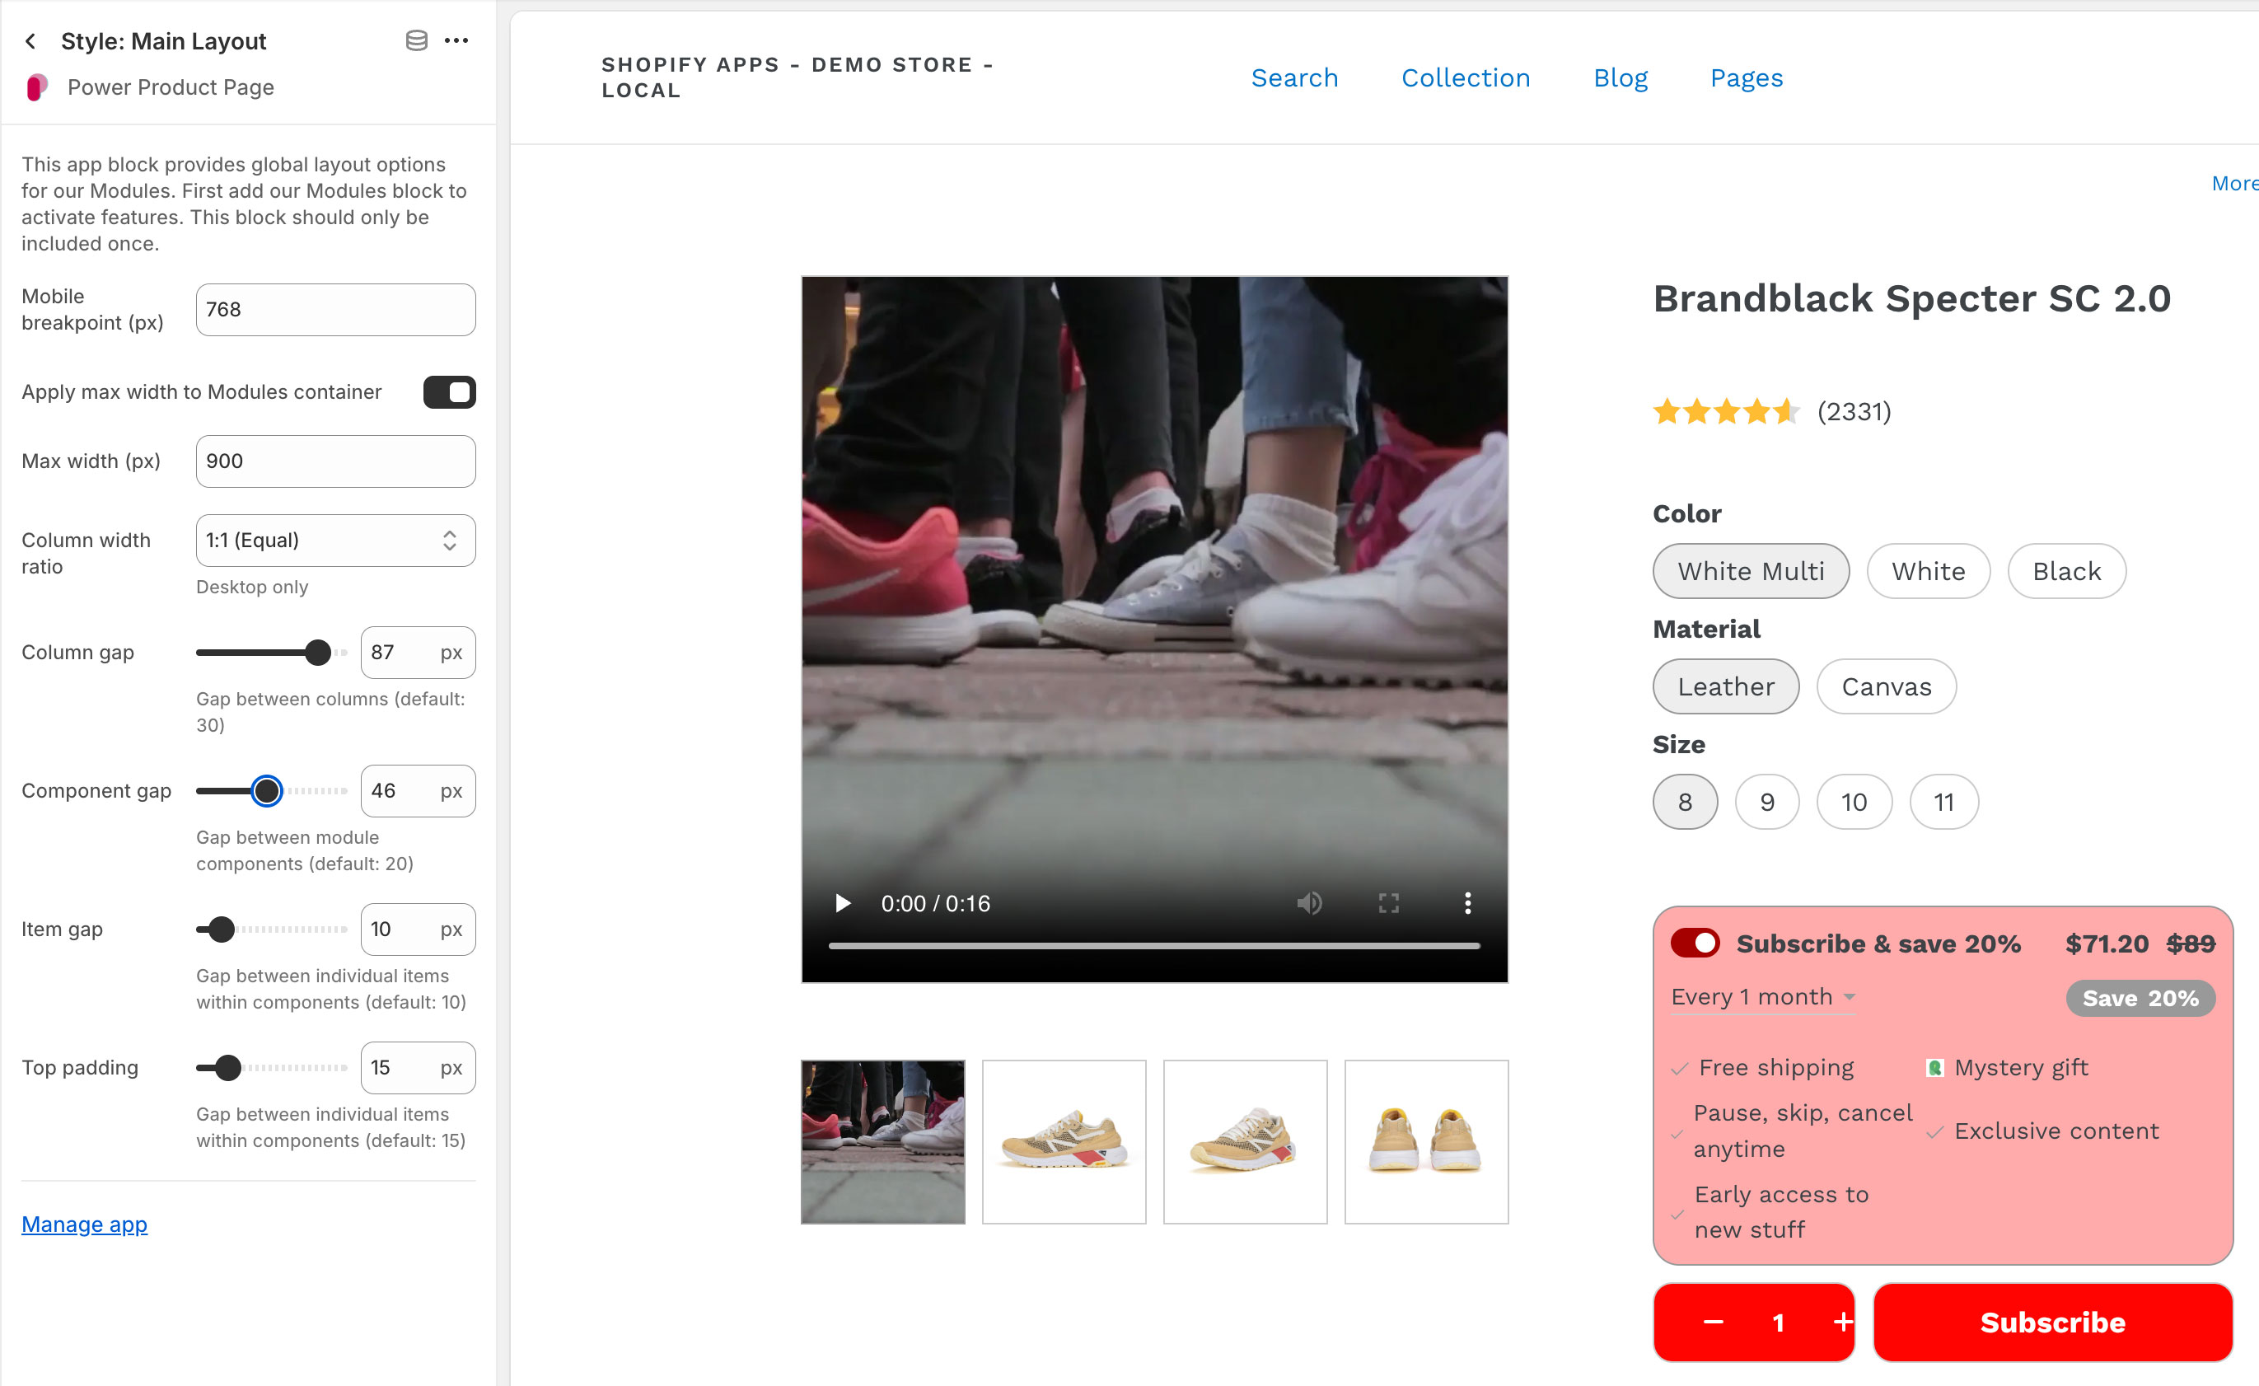Viewport: 2259px width, 1386px height.
Task: Expand the Every 1 month frequency dropdown
Action: (x=1762, y=997)
